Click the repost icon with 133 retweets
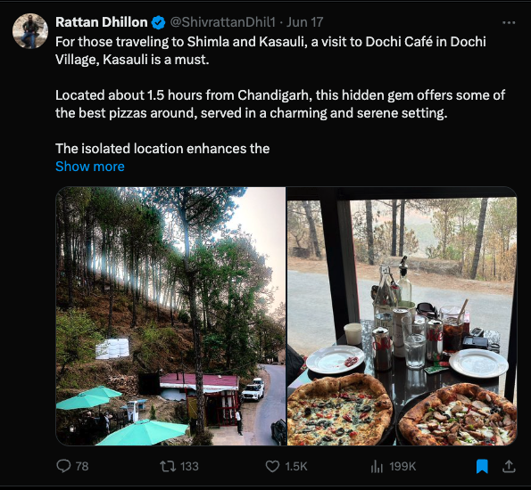This screenshot has height=490, width=531. (x=168, y=466)
